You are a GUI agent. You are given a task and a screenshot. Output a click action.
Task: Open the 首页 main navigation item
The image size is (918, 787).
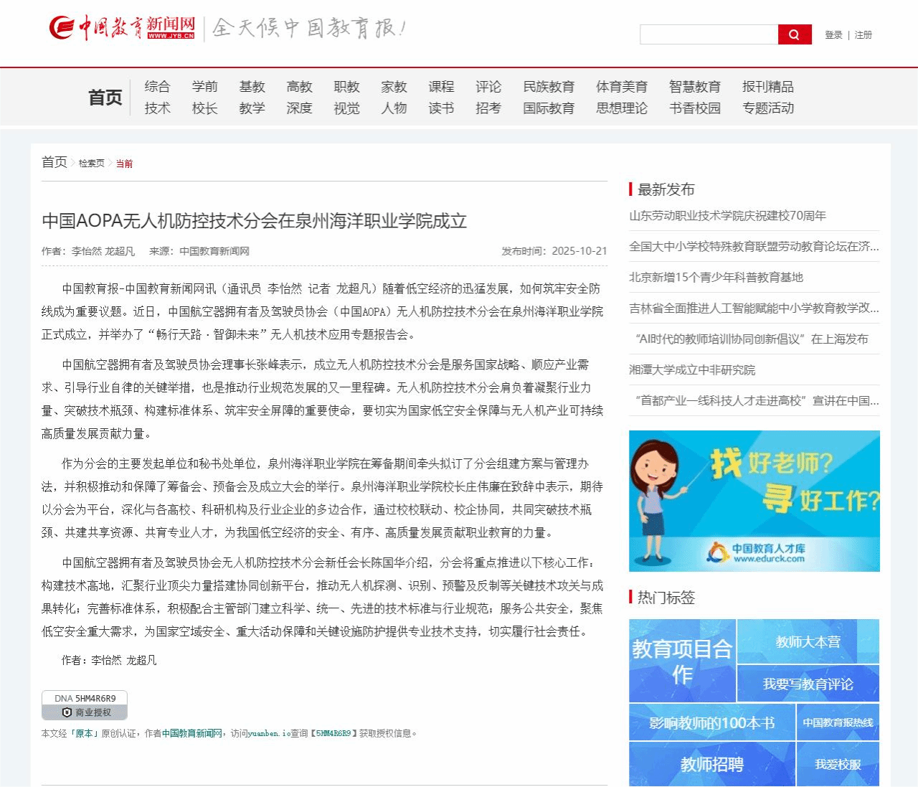pos(105,98)
